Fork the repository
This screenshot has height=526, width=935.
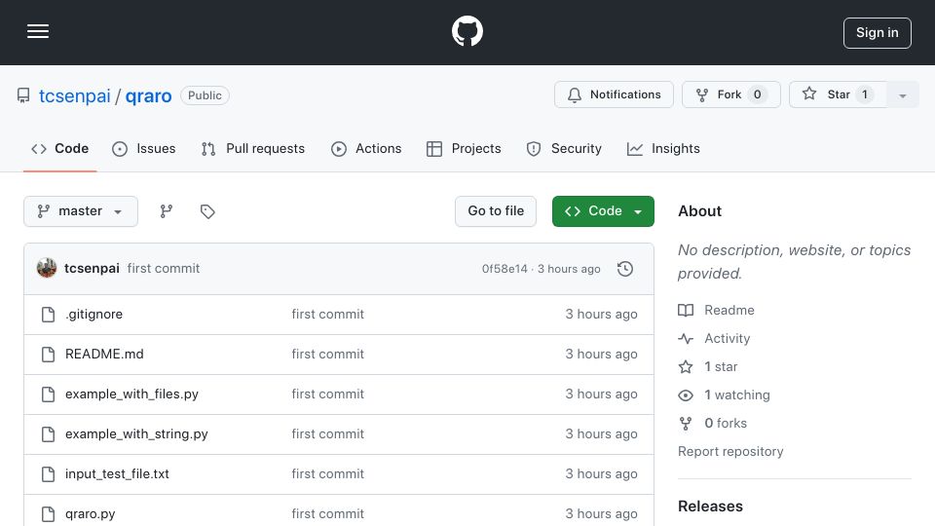coord(731,94)
